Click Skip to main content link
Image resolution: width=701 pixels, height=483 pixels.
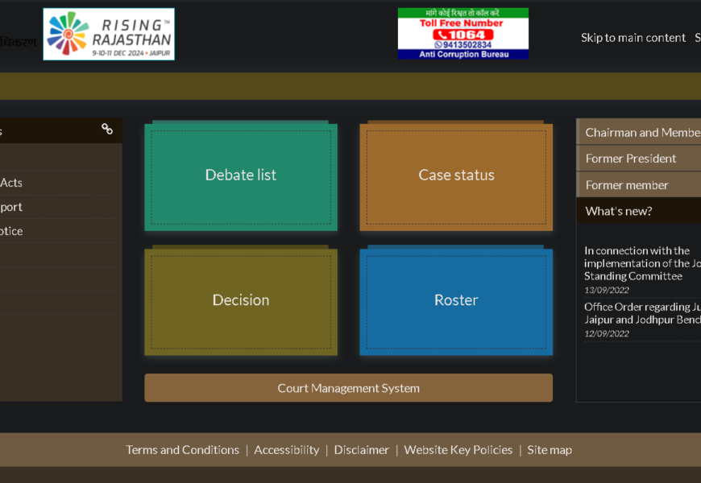point(633,38)
